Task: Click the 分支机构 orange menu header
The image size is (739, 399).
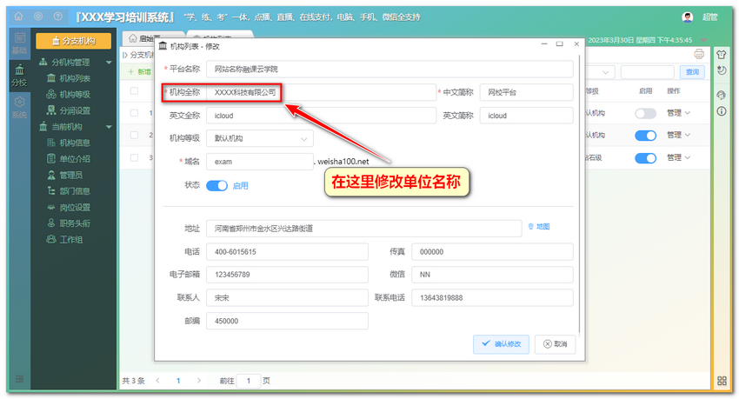Action: pyautogui.click(x=74, y=41)
